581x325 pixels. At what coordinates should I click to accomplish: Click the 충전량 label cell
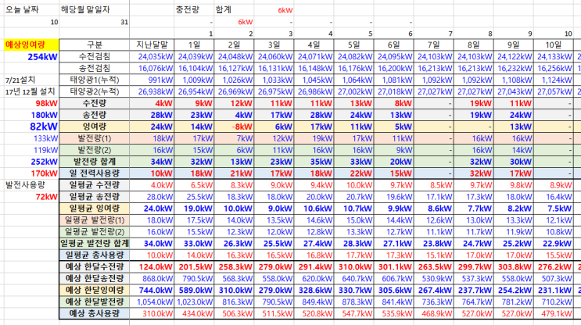[194, 9]
